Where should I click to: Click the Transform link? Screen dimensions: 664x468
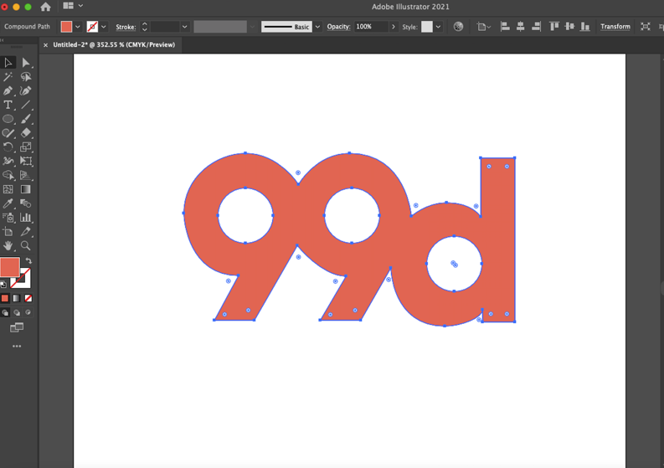[615, 27]
